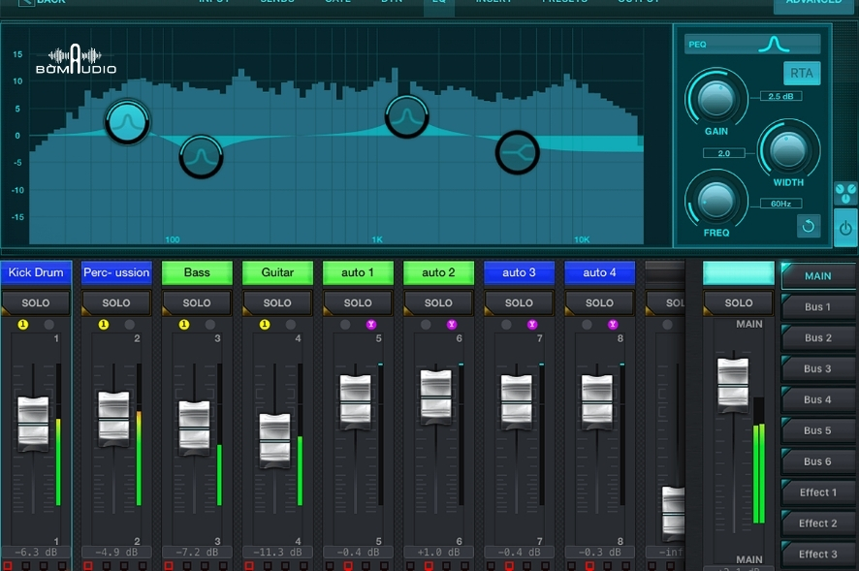Click the 2.5 dB gain value field
Image resolution: width=859 pixels, height=571 pixels.
[781, 96]
